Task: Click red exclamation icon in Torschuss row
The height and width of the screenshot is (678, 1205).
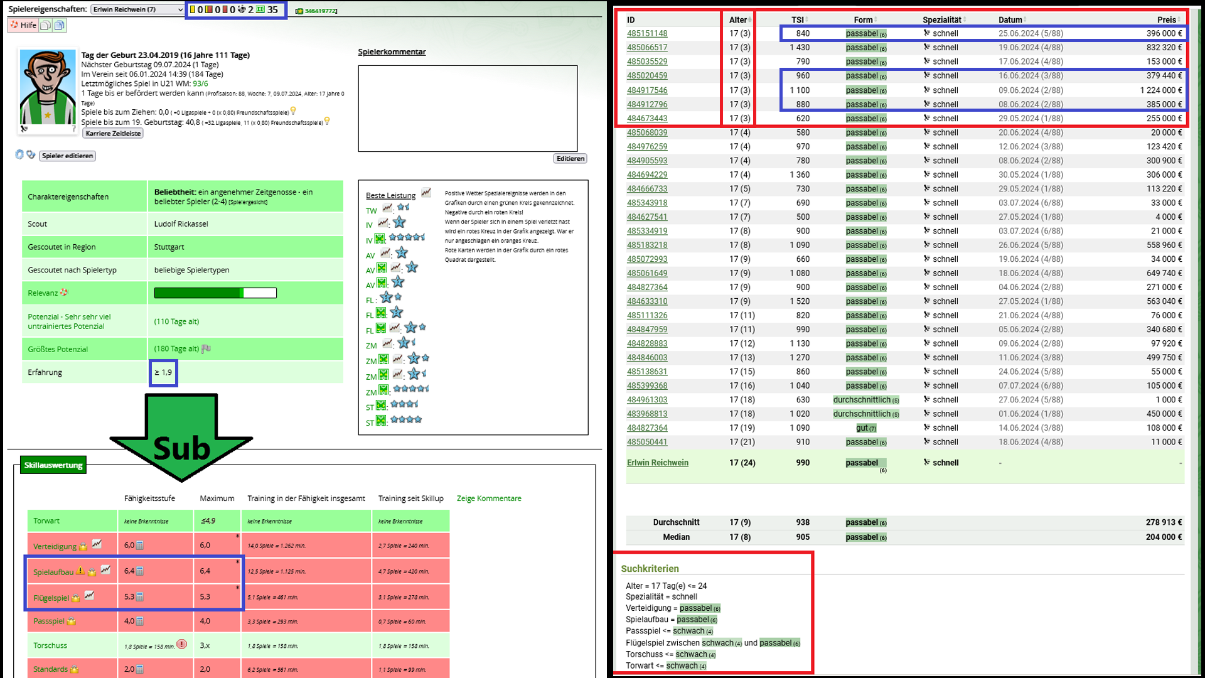Action: 182,644
